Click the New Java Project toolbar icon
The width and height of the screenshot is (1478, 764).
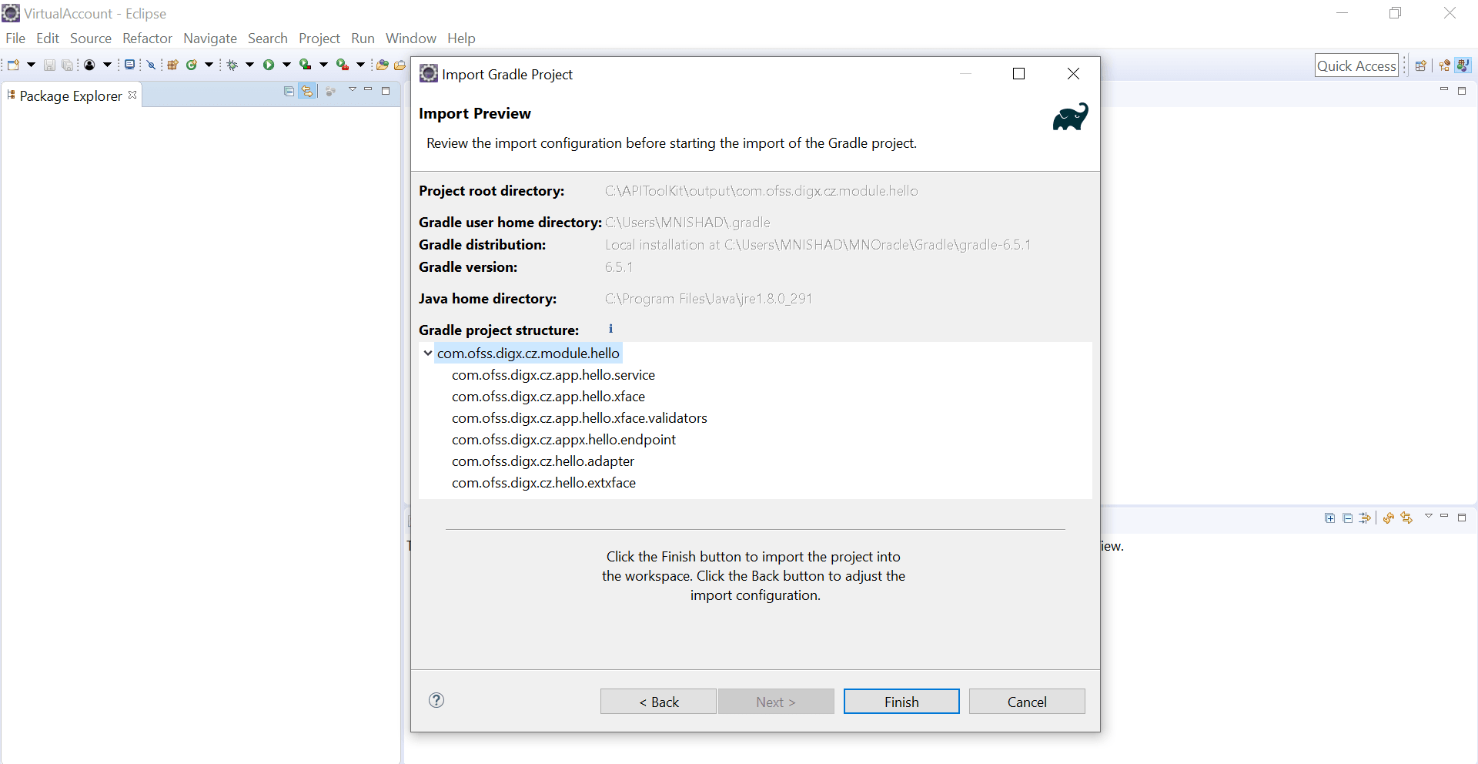point(172,65)
